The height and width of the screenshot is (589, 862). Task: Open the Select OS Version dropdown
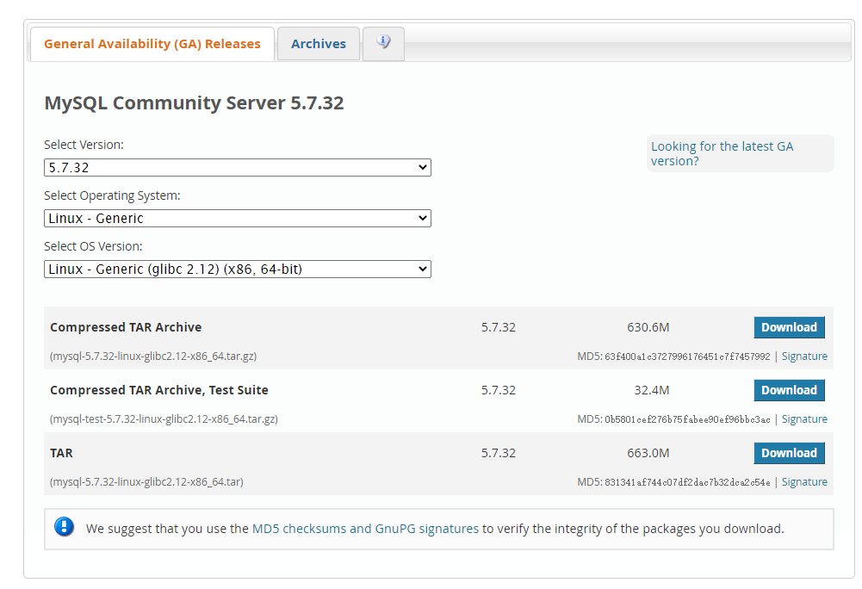click(238, 269)
